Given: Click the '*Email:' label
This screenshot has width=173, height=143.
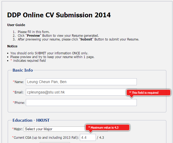Looking at the screenshot, I should point(18,92).
